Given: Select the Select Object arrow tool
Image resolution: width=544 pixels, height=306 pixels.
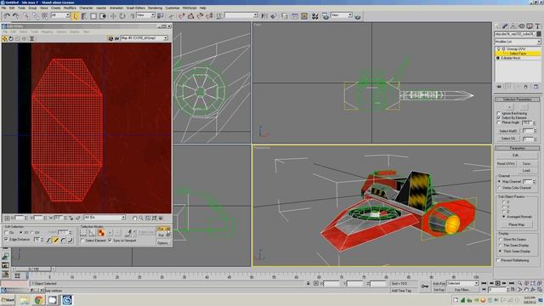Looking at the screenshot, I should click(x=76, y=16).
